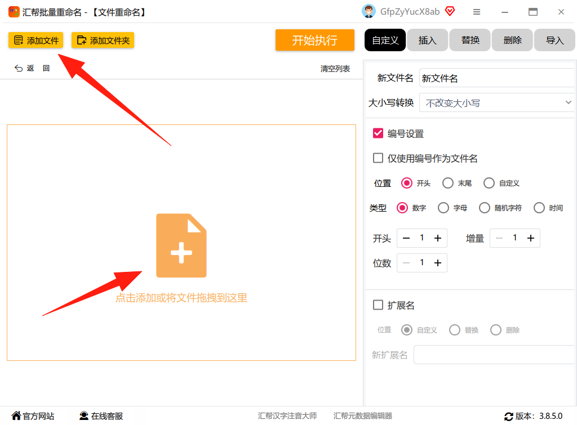This screenshot has height=425, width=577.
Task: Uncheck the 编号设置 checkbox
Action: [378, 133]
